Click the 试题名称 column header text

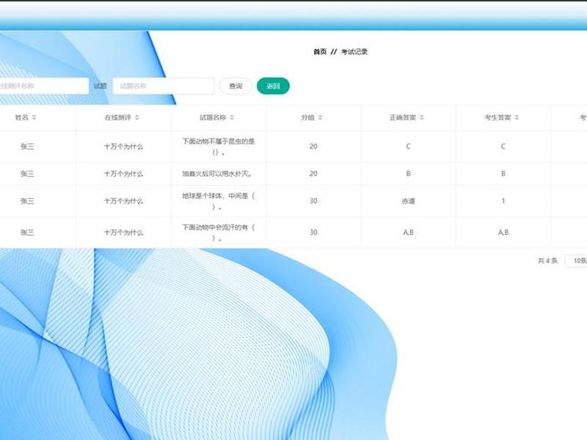pos(213,117)
